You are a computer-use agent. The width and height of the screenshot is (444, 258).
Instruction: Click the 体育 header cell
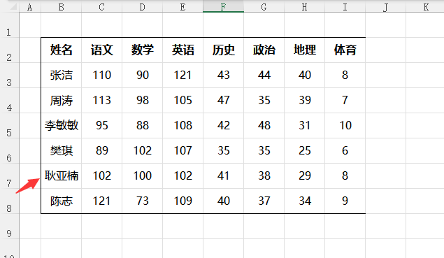[345, 50]
